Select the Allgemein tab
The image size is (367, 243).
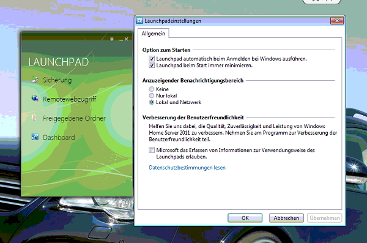(154, 34)
